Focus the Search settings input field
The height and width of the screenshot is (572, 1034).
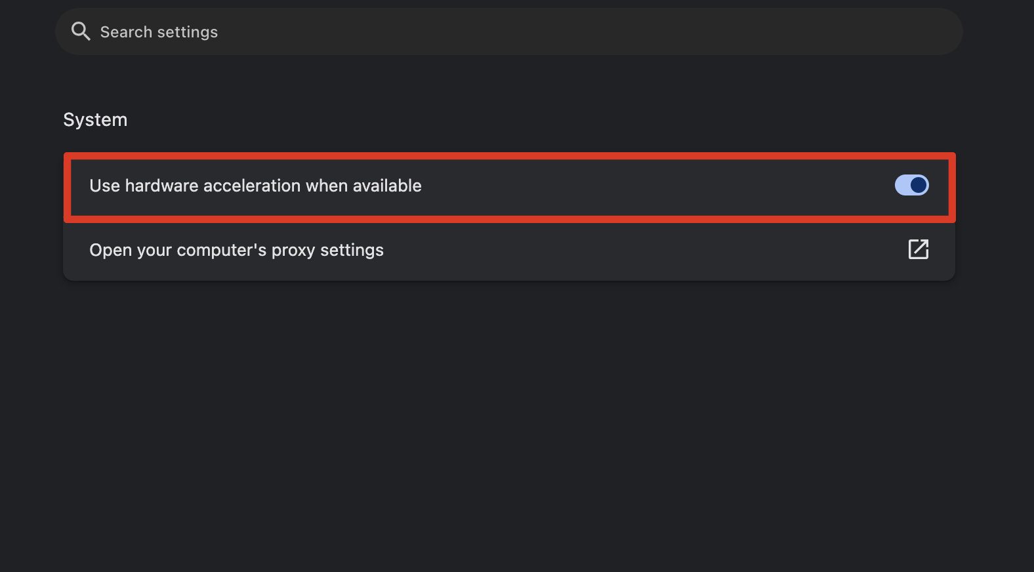click(x=459, y=31)
